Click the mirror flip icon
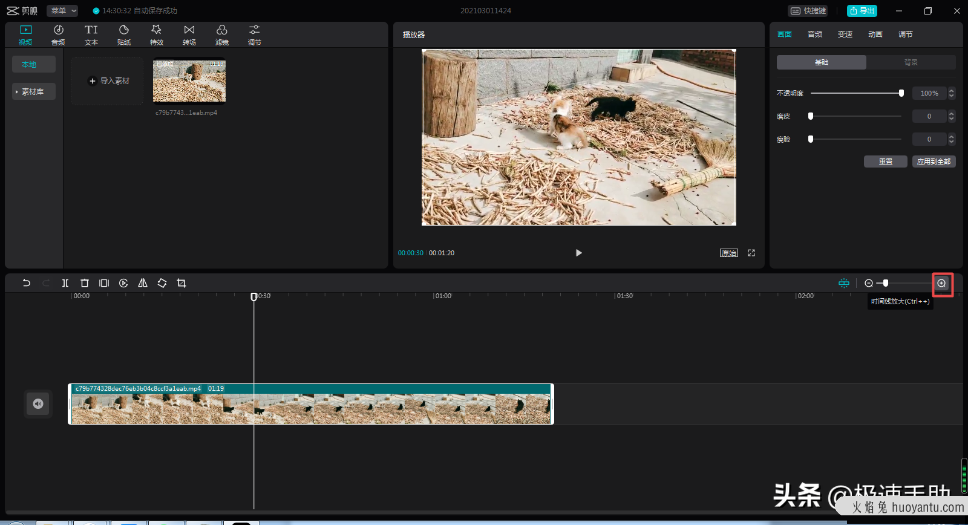The height and width of the screenshot is (525, 968). click(x=143, y=283)
